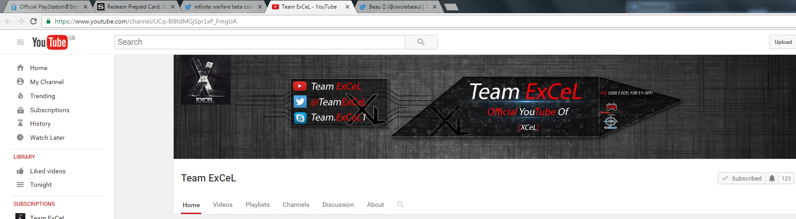This screenshot has width=796, height=219.
Task: Click the Team ExCeL avatar in banner
Action: [x=206, y=80]
